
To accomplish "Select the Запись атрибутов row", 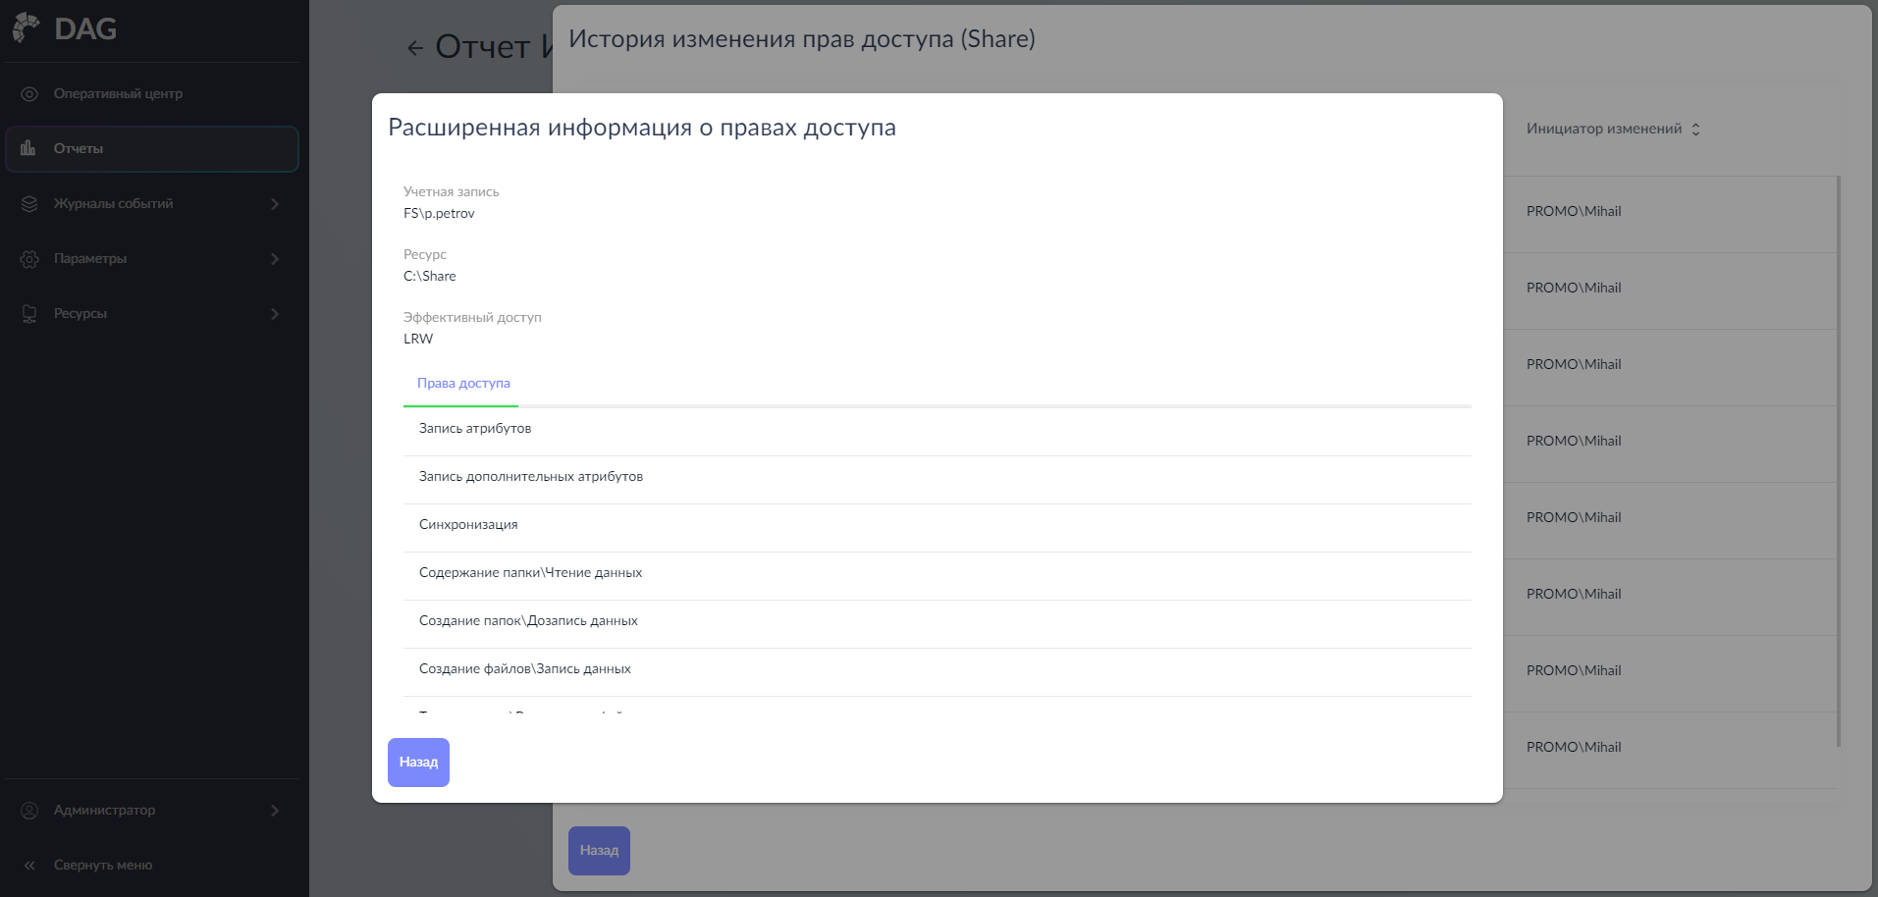I will pos(938,432).
